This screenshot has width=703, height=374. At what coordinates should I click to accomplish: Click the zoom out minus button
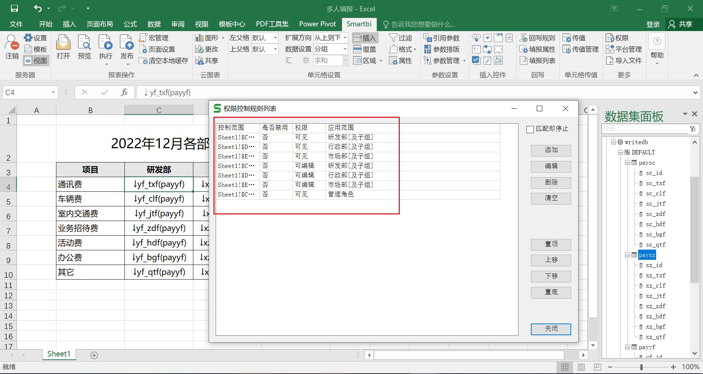[x=610, y=367]
